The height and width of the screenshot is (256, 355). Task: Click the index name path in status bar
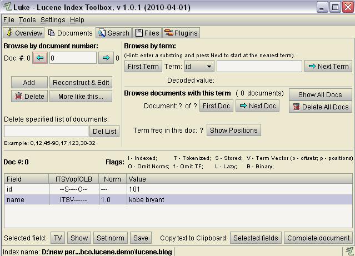click(x=107, y=252)
